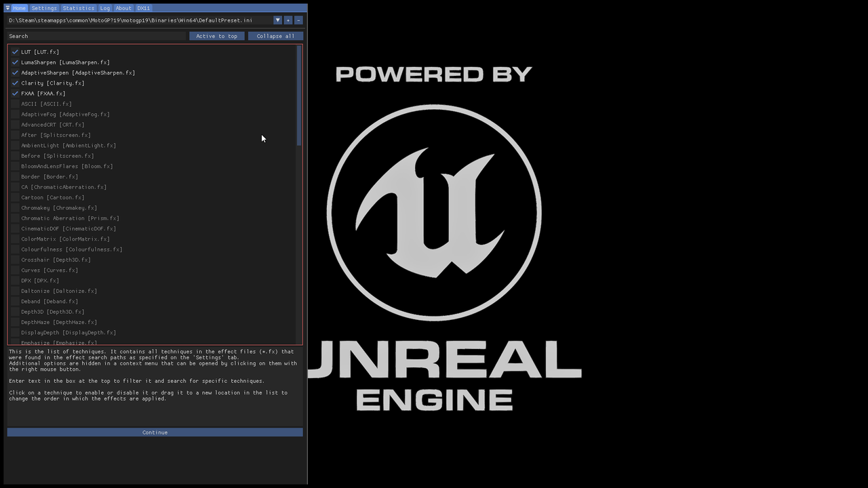Disable the AdaptiveSharpen technique checkbox

(x=15, y=73)
